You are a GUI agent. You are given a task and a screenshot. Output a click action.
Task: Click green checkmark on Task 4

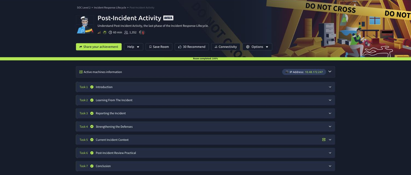coord(92,127)
